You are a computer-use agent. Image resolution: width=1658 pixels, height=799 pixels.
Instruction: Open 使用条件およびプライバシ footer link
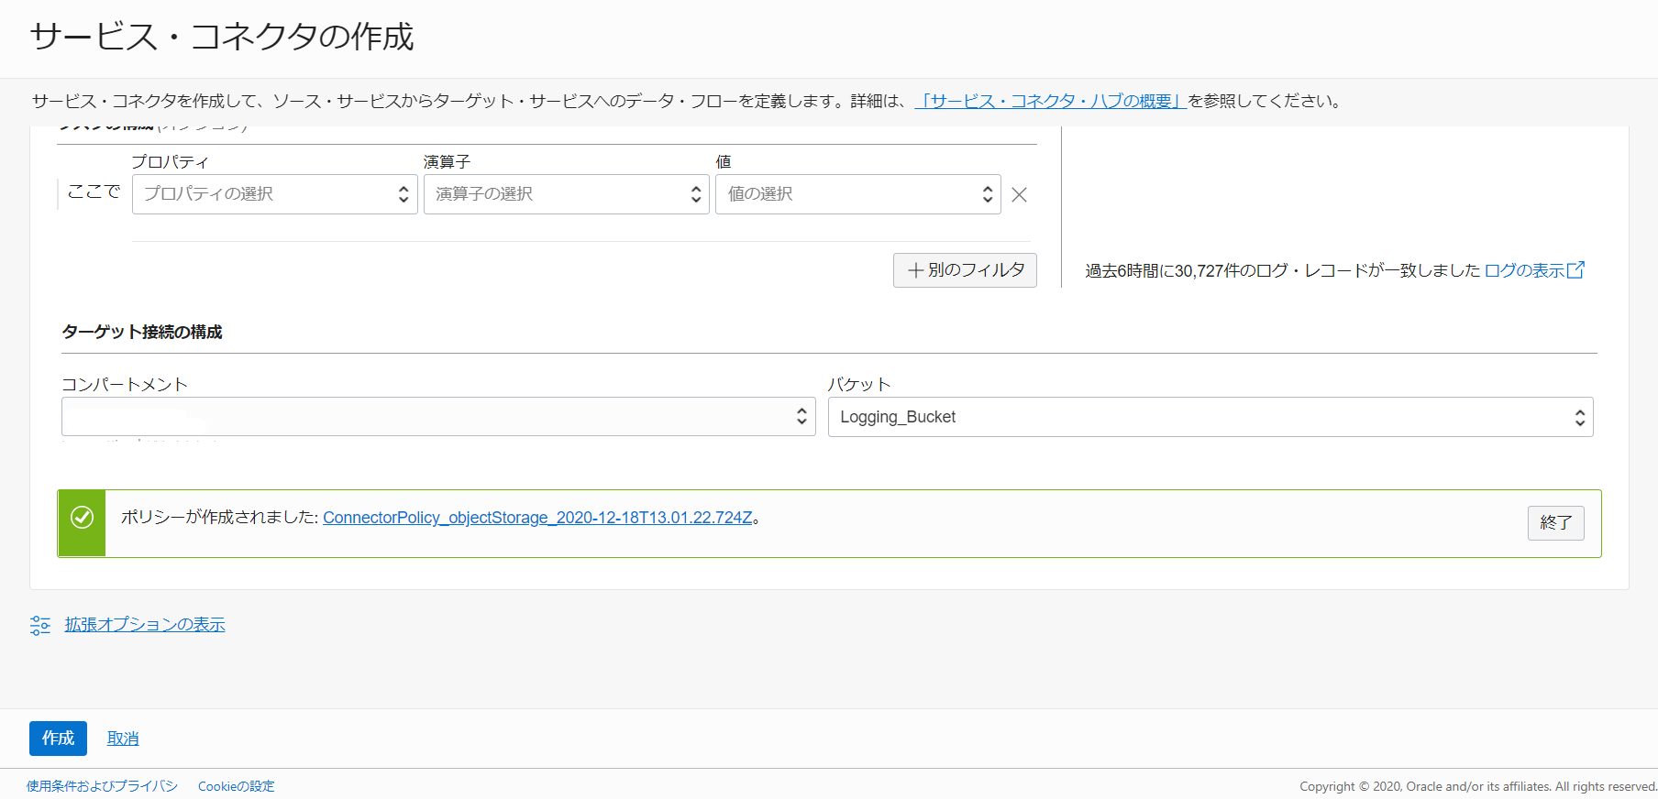102,786
